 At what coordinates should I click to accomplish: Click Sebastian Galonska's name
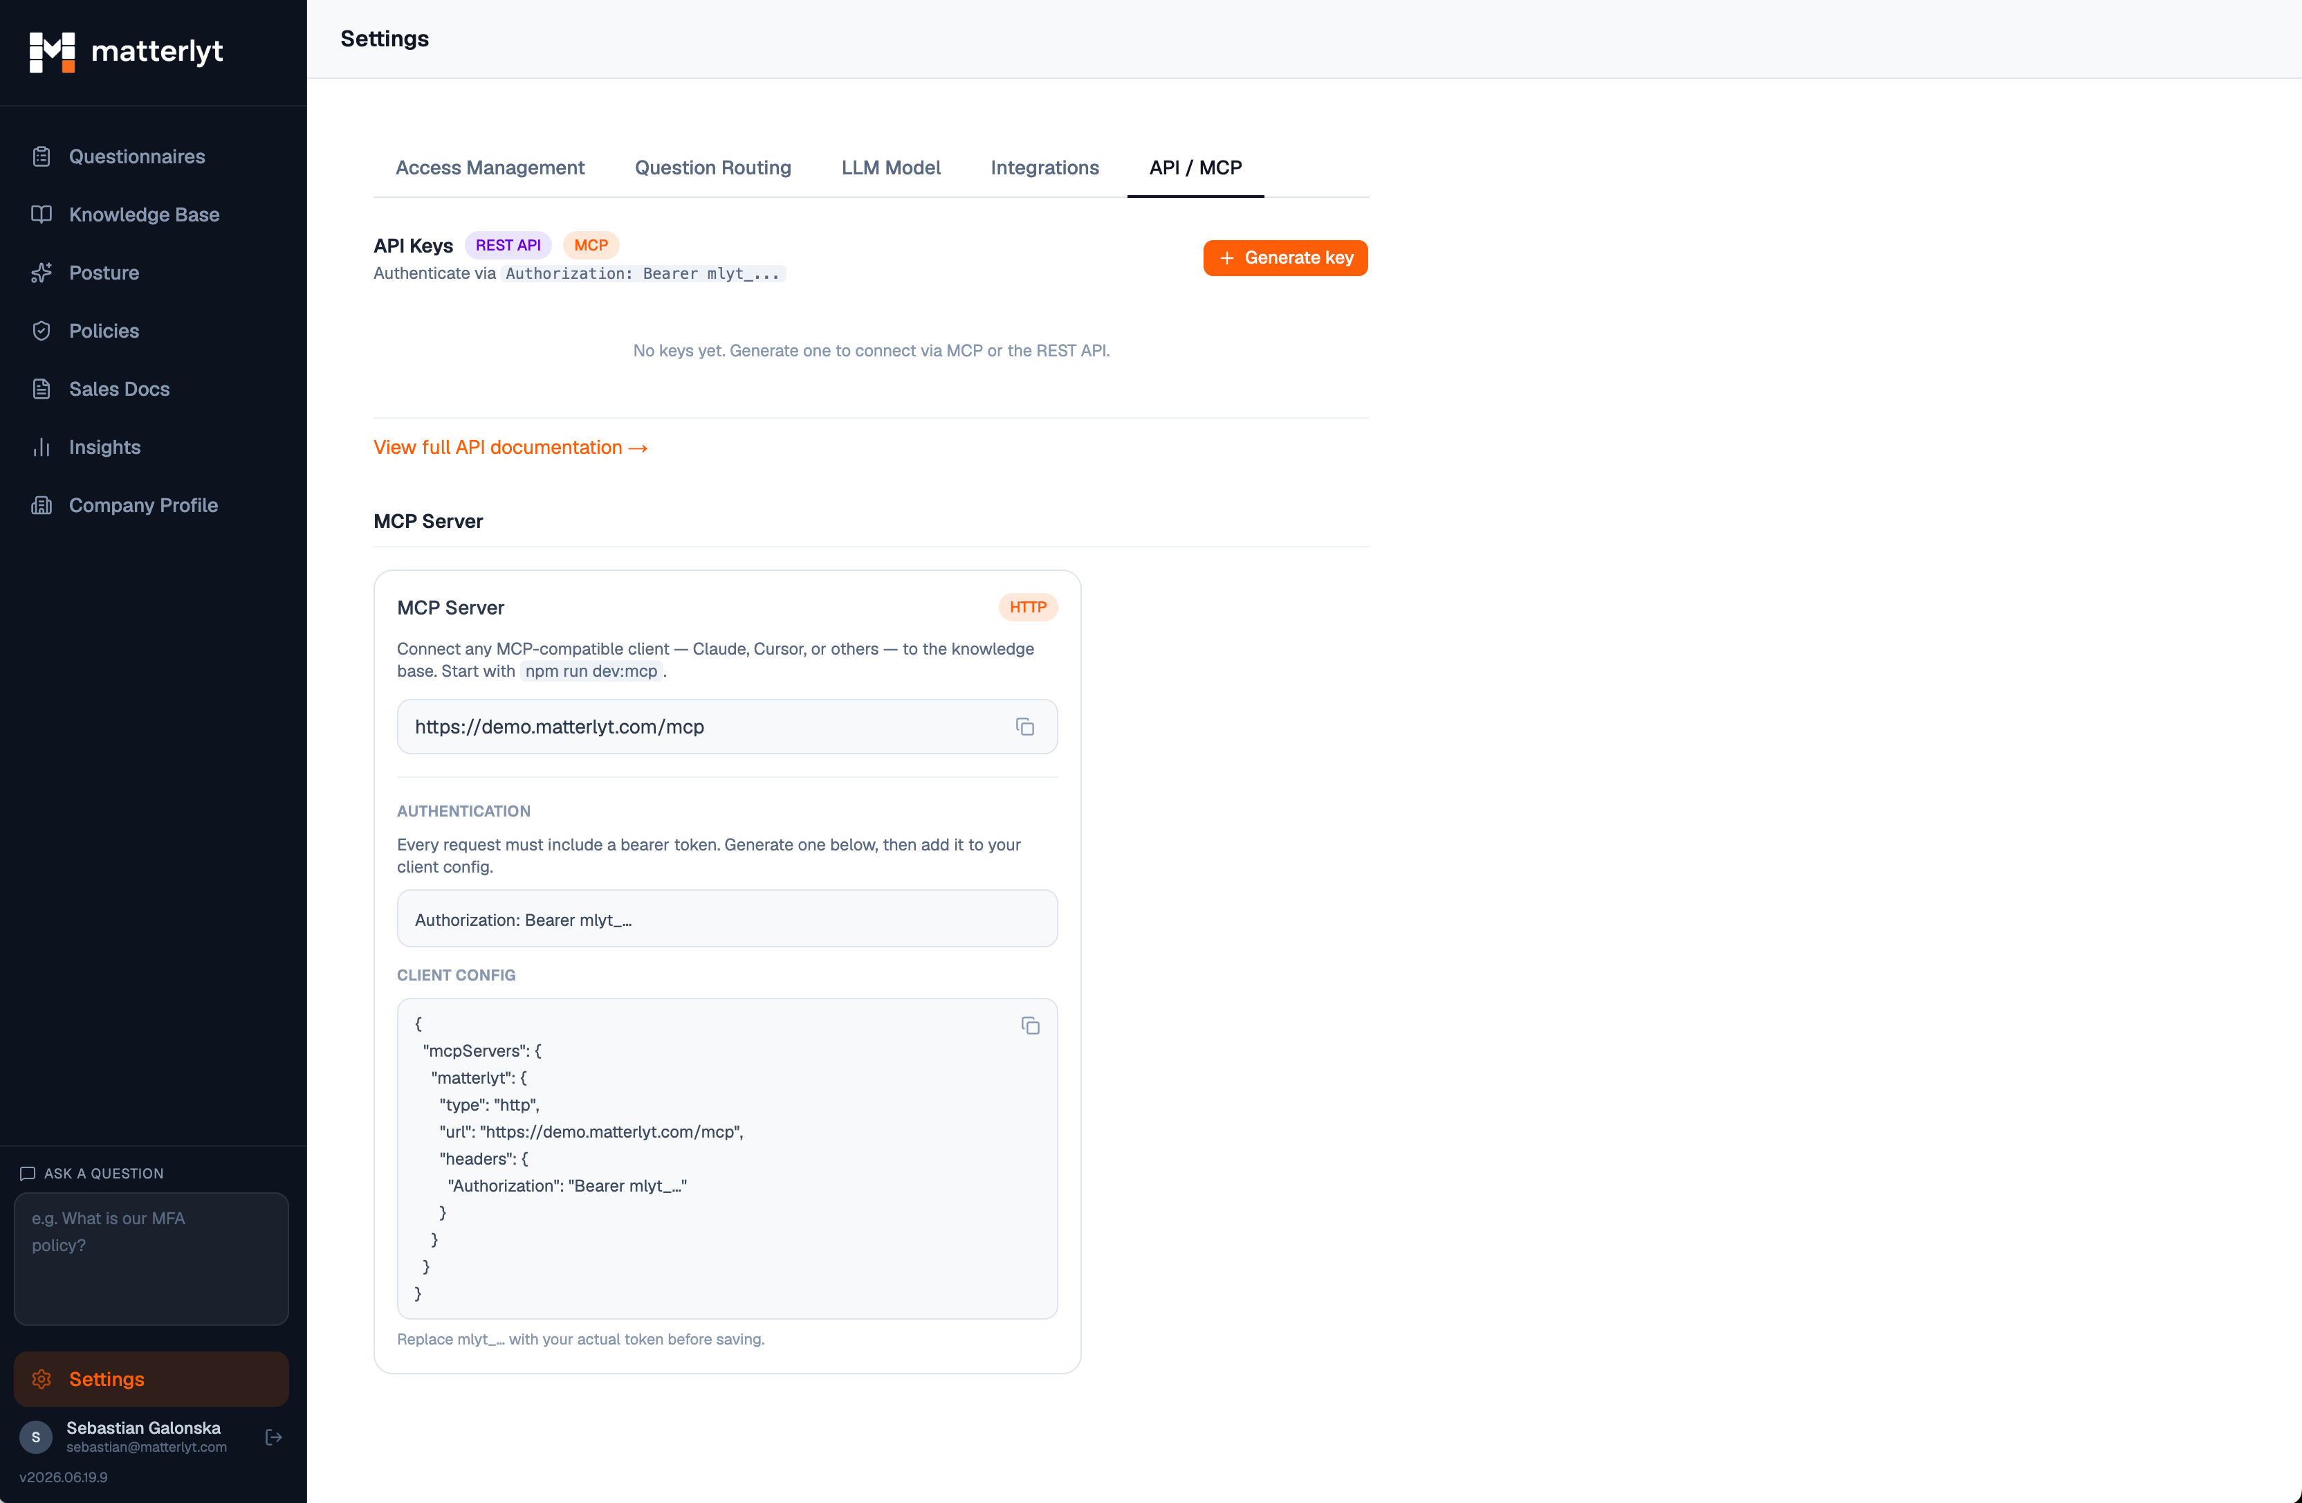tap(143, 1428)
